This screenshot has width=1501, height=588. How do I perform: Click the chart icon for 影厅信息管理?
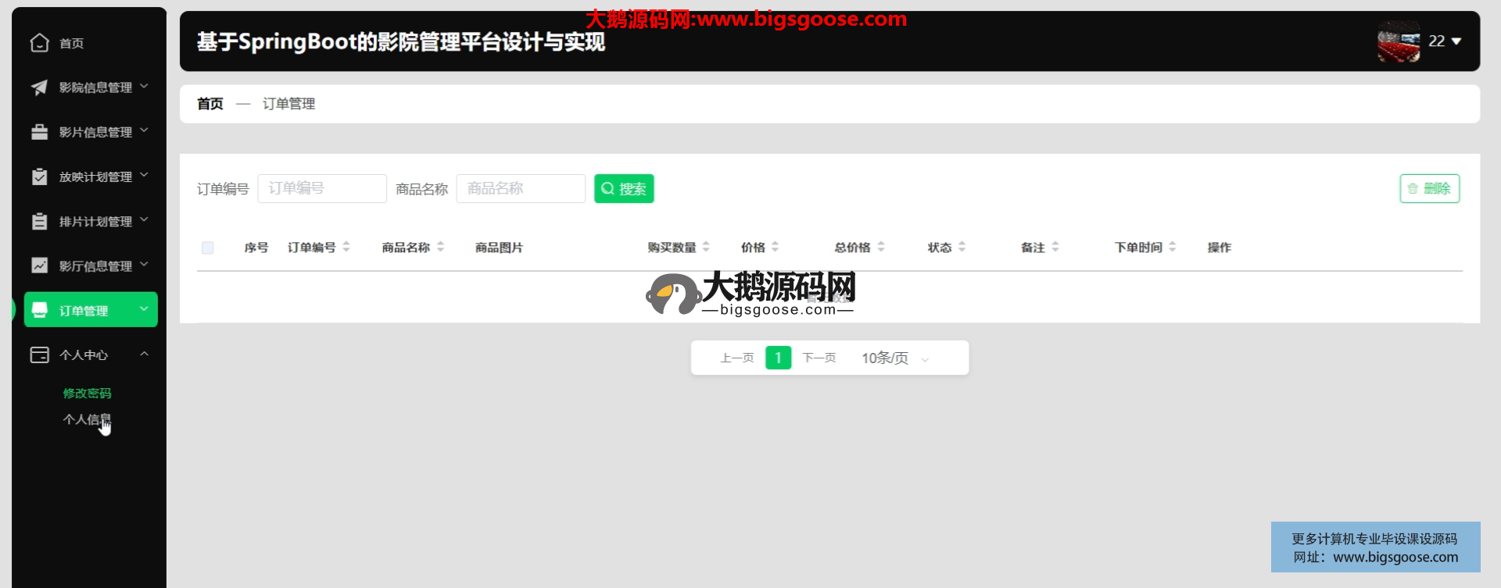[39, 265]
